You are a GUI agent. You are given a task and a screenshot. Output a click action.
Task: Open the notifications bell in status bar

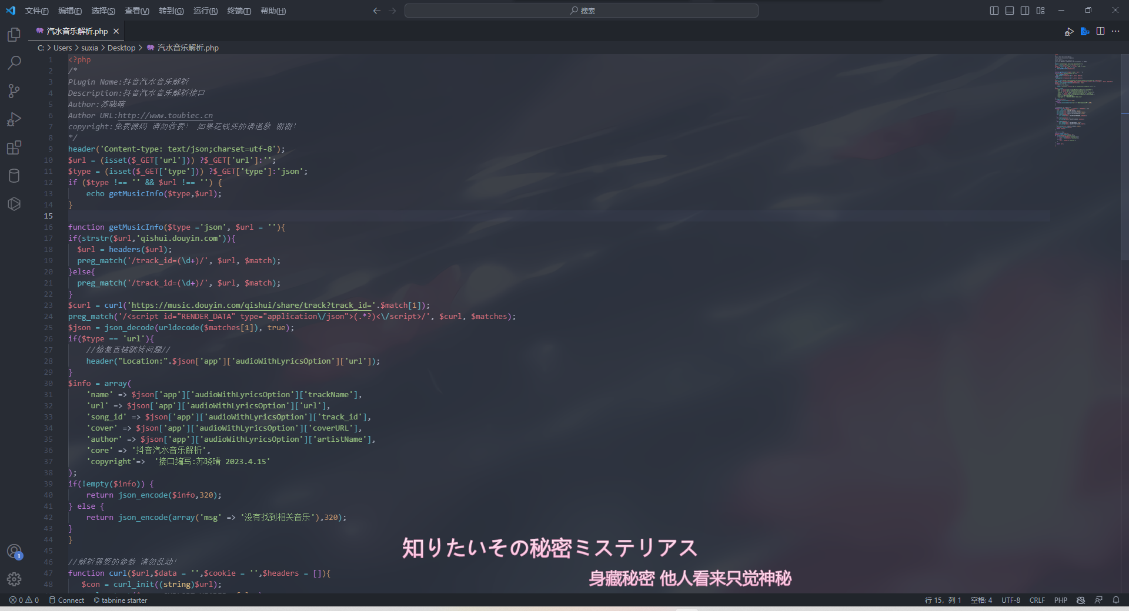pos(1115,600)
